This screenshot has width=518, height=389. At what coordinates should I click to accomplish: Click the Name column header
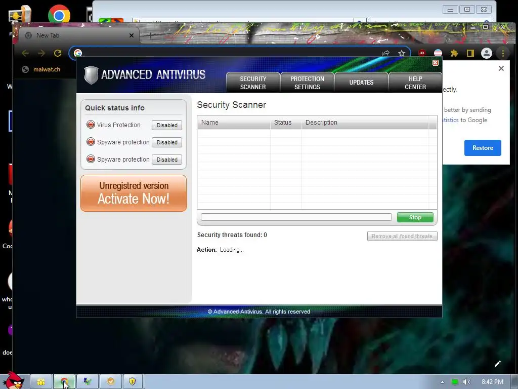click(234, 123)
